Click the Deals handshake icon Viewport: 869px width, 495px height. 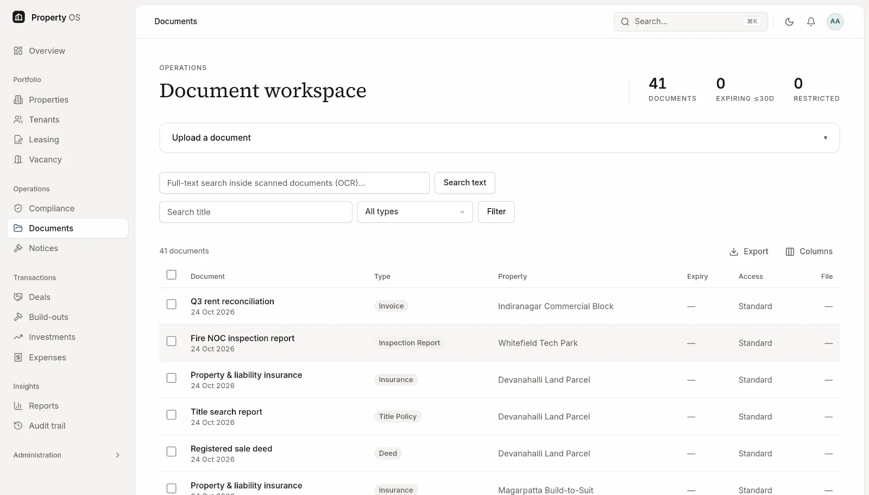pos(18,297)
